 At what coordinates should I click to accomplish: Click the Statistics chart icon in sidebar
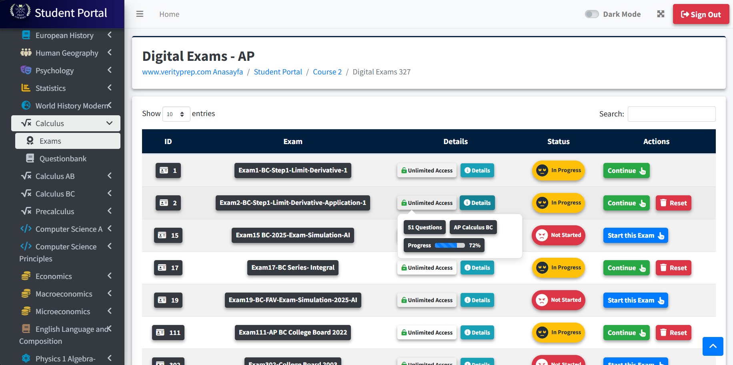pyautogui.click(x=26, y=88)
